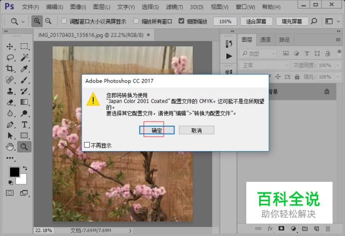Select the Type tool
The width and height of the screenshot is (345, 236).
coord(24,125)
